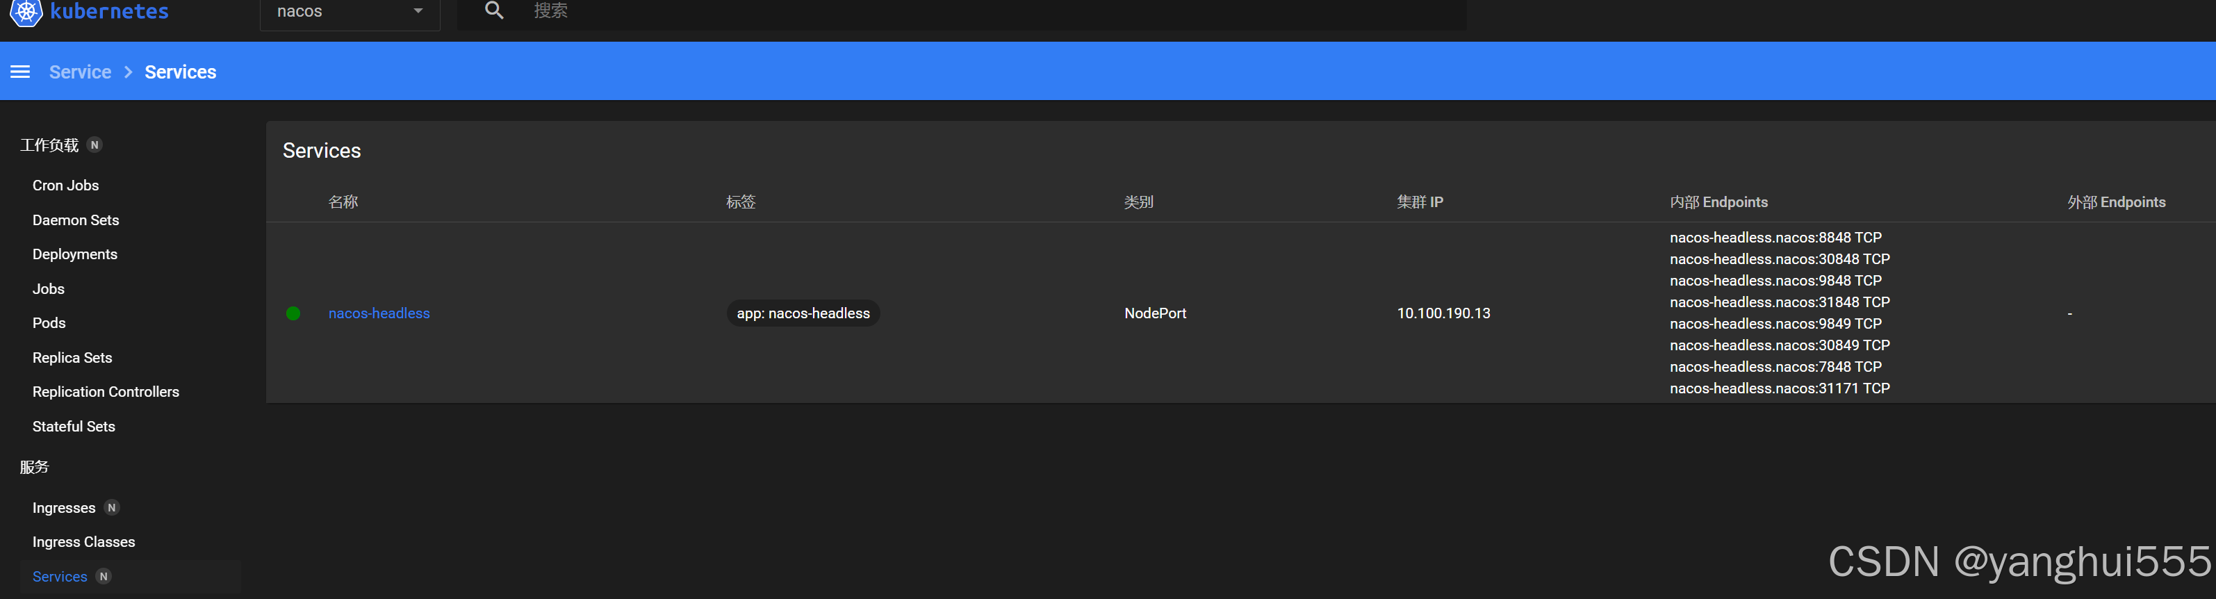Image resolution: width=2216 pixels, height=599 pixels.
Task: Click the cluster IP 10.100.190.13
Action: coord(1443,313)
